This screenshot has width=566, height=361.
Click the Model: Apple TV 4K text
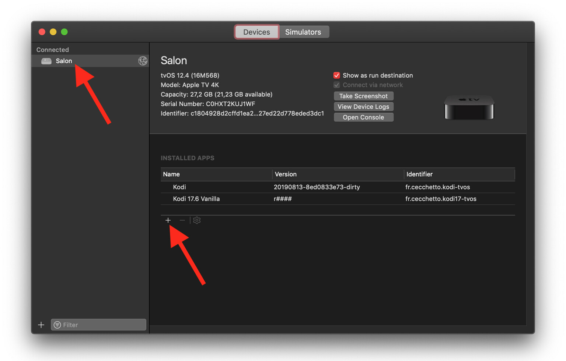[x=190, y=85]
